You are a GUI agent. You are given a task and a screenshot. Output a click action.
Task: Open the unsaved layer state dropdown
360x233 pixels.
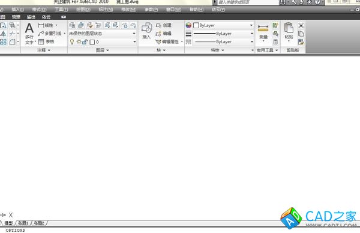(103, 34)
